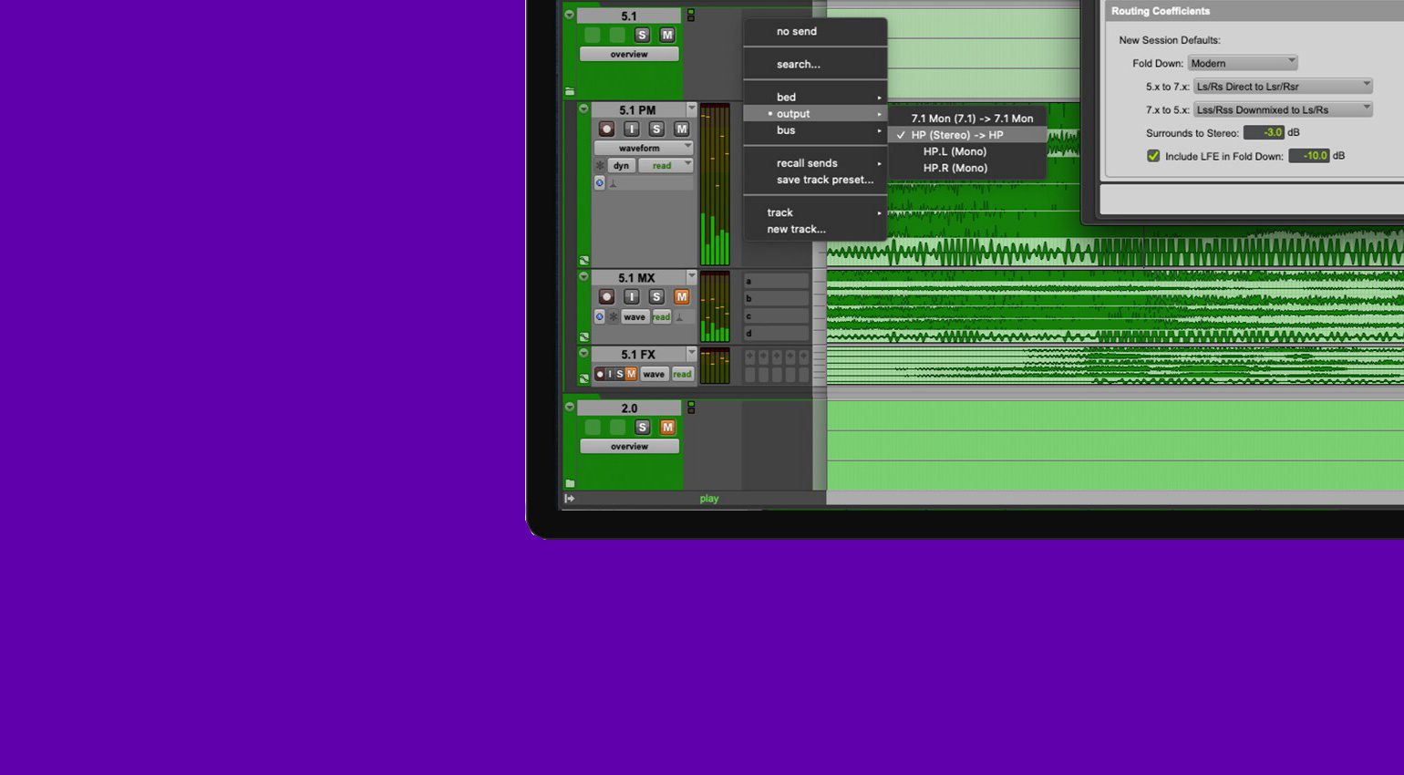Click the freeze snowflake icon on 5.1 PM
This screenshot has height=775, width=1404.
pyautogui.click(x=601, y=166)
